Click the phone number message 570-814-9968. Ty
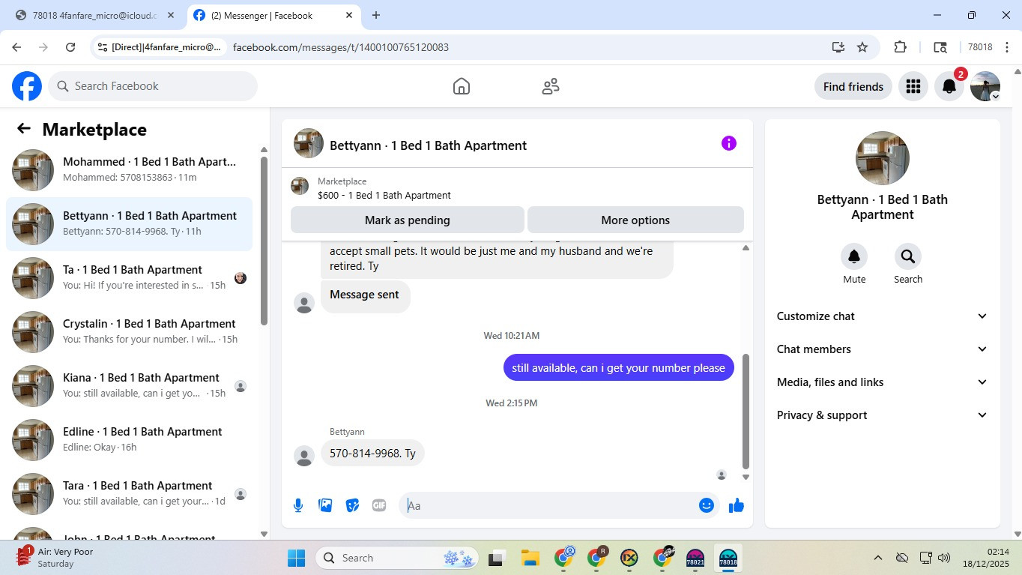 [x=372, y=454]
